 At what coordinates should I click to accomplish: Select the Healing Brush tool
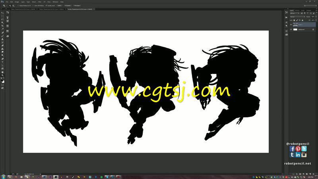pos(2,33)
